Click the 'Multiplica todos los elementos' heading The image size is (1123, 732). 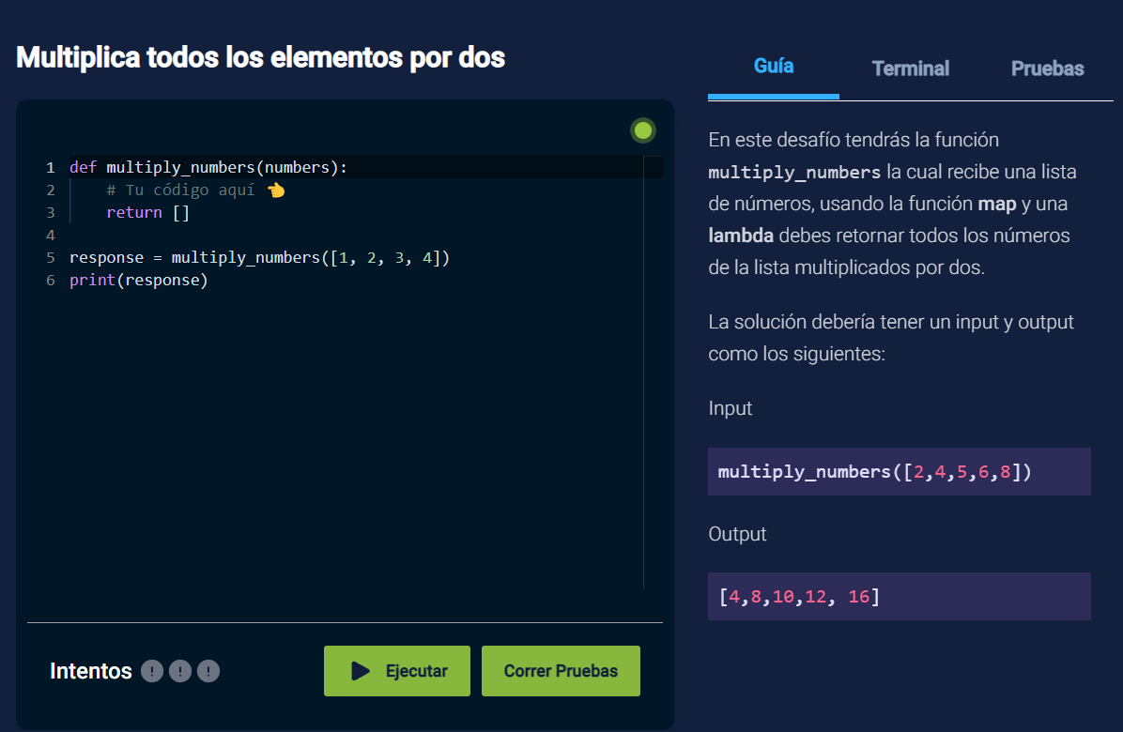click(261, 57)
